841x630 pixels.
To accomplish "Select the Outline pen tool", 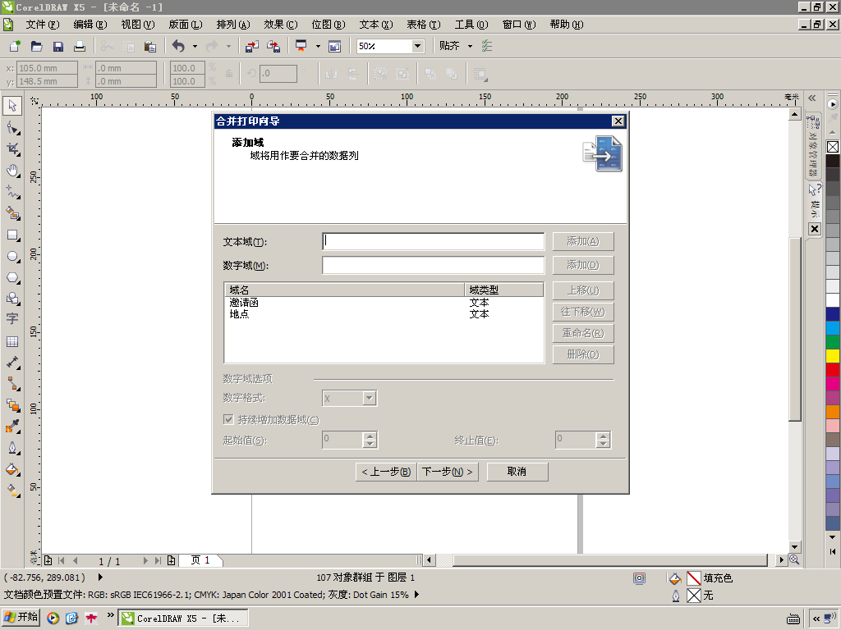I will pos(12,448).
